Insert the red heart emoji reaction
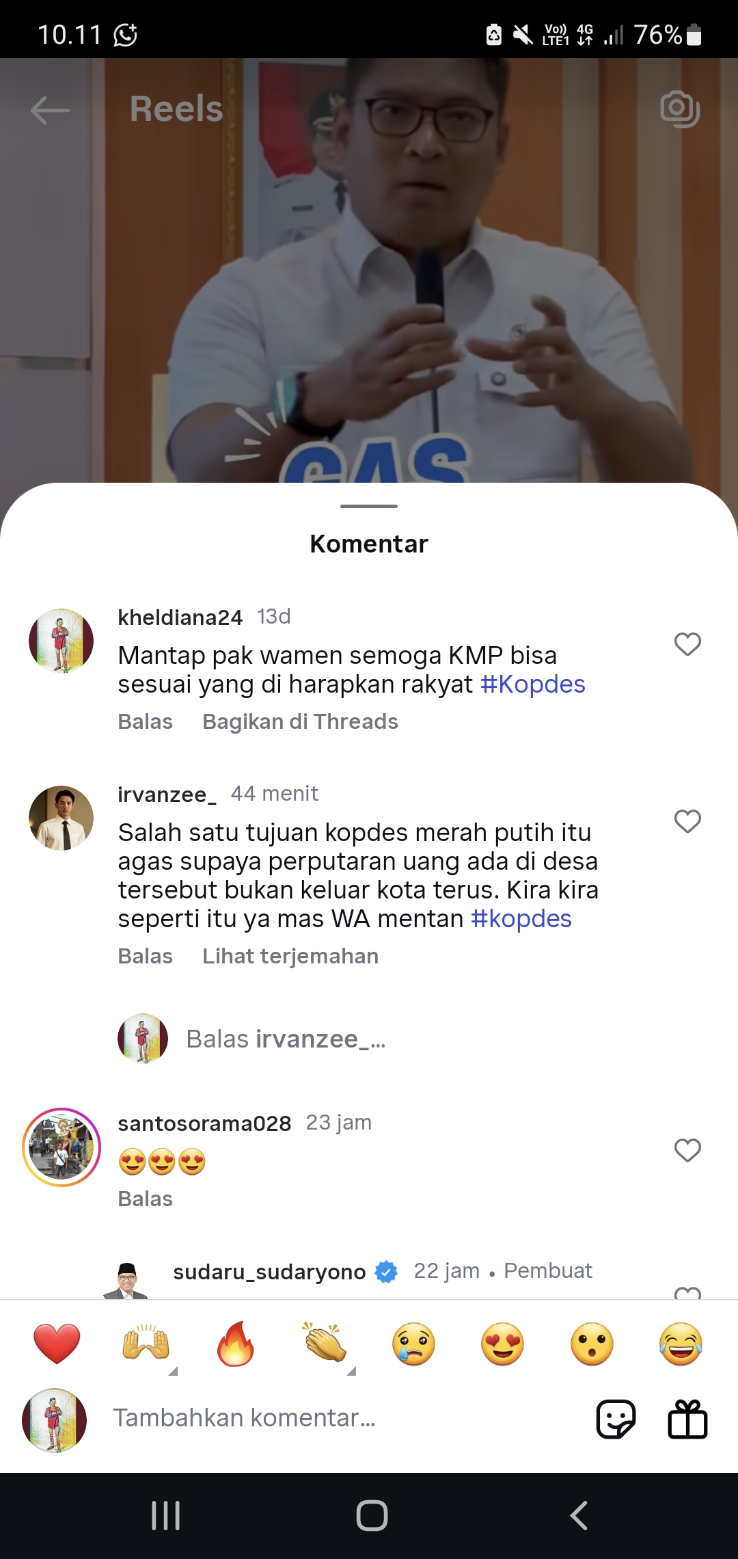Image resolution: width=738 pixels, height=1559 pixels. (x=57, y=1344)
